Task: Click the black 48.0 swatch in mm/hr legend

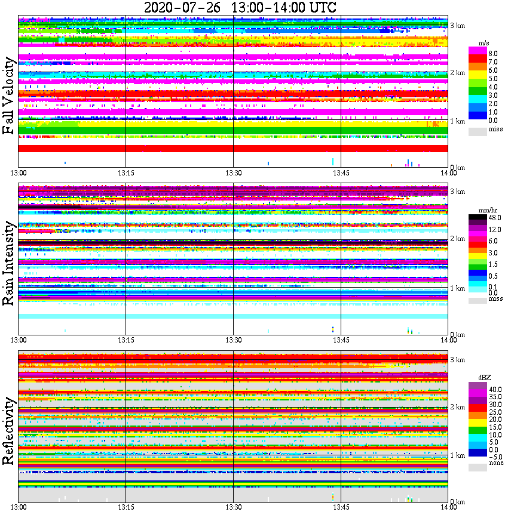Action: pyautogui.click(x=478, y=217)
